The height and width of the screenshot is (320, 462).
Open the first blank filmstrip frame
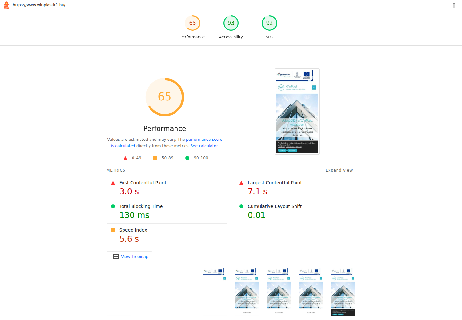coord(119,292)
